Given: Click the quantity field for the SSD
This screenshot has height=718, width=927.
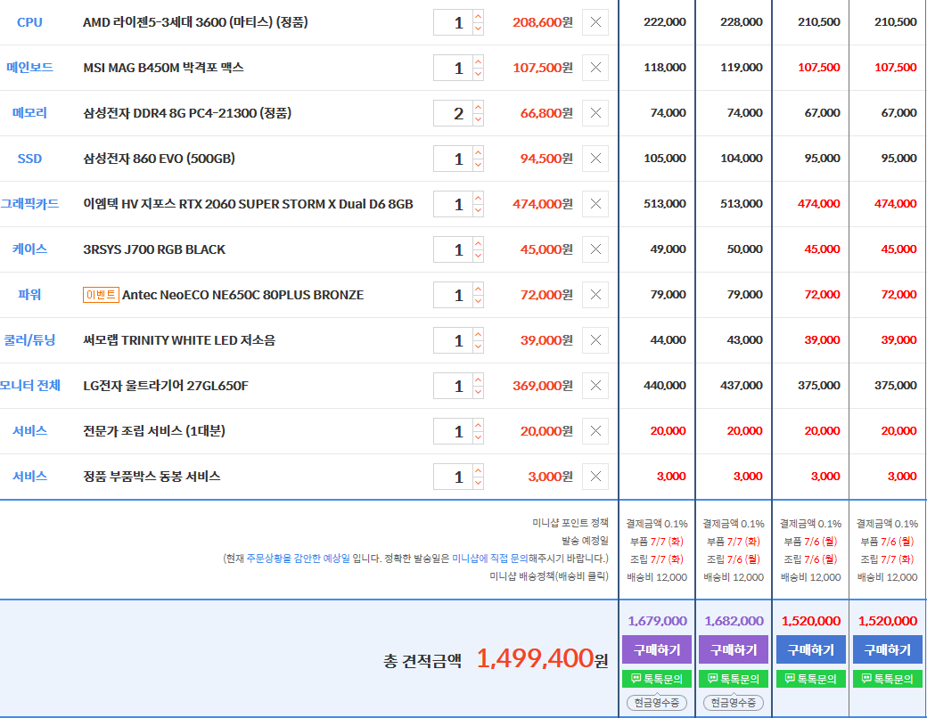Looking at the screenshot, I should (453, 159).
